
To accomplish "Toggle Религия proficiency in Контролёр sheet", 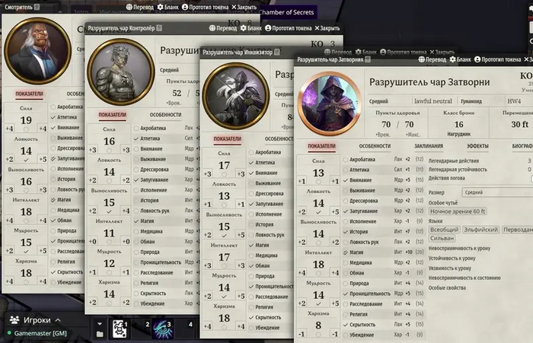I will click(x=136, y=283).
